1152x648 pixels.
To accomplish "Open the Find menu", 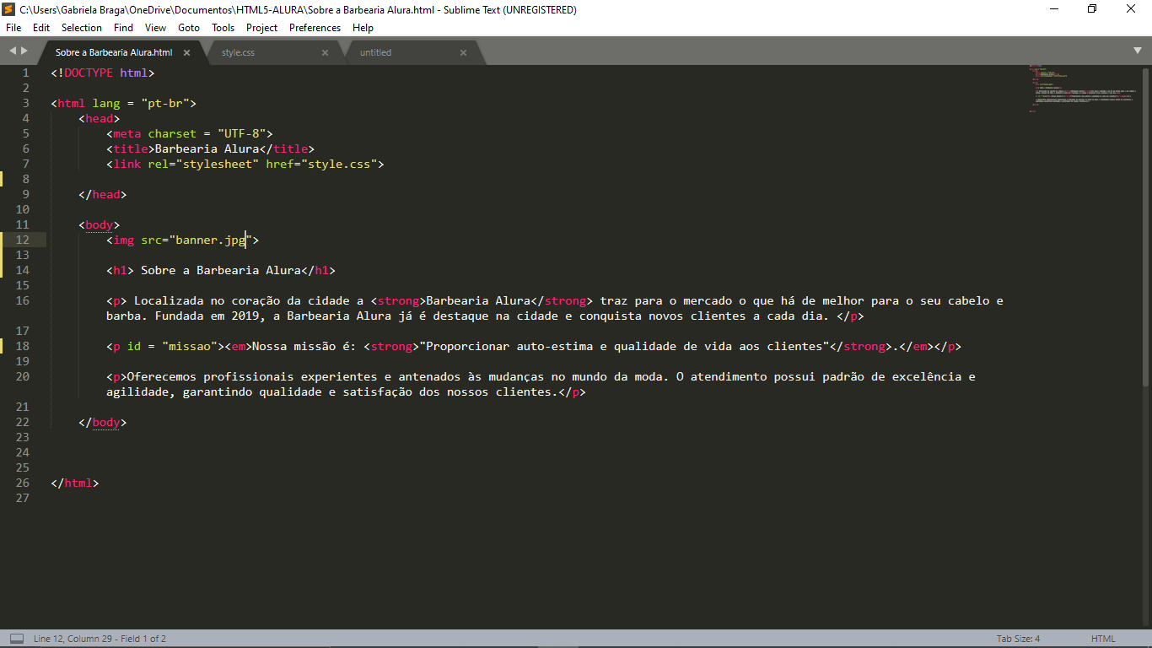I will click(123, 28).
